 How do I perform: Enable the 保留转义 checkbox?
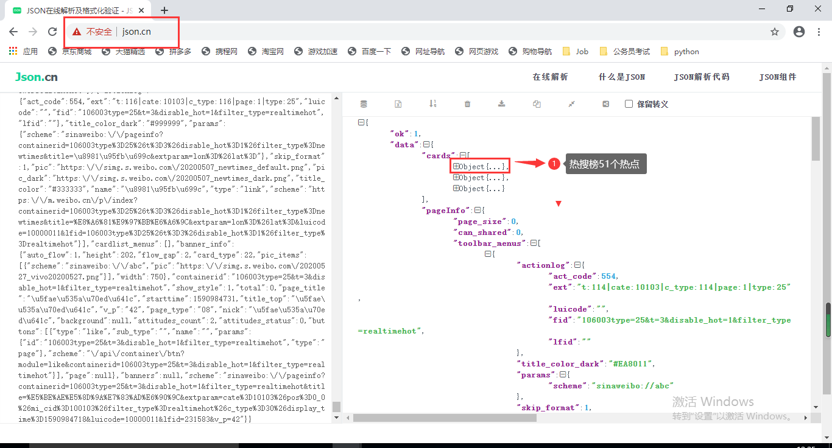click(x=629, y=104)
